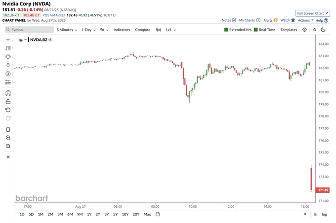Redo the chart action
The height and width of the screenshot is (223, 336).
[x=8, y=118]
